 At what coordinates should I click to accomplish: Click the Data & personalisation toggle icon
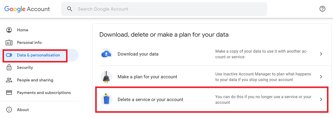[x=9, y=55]
